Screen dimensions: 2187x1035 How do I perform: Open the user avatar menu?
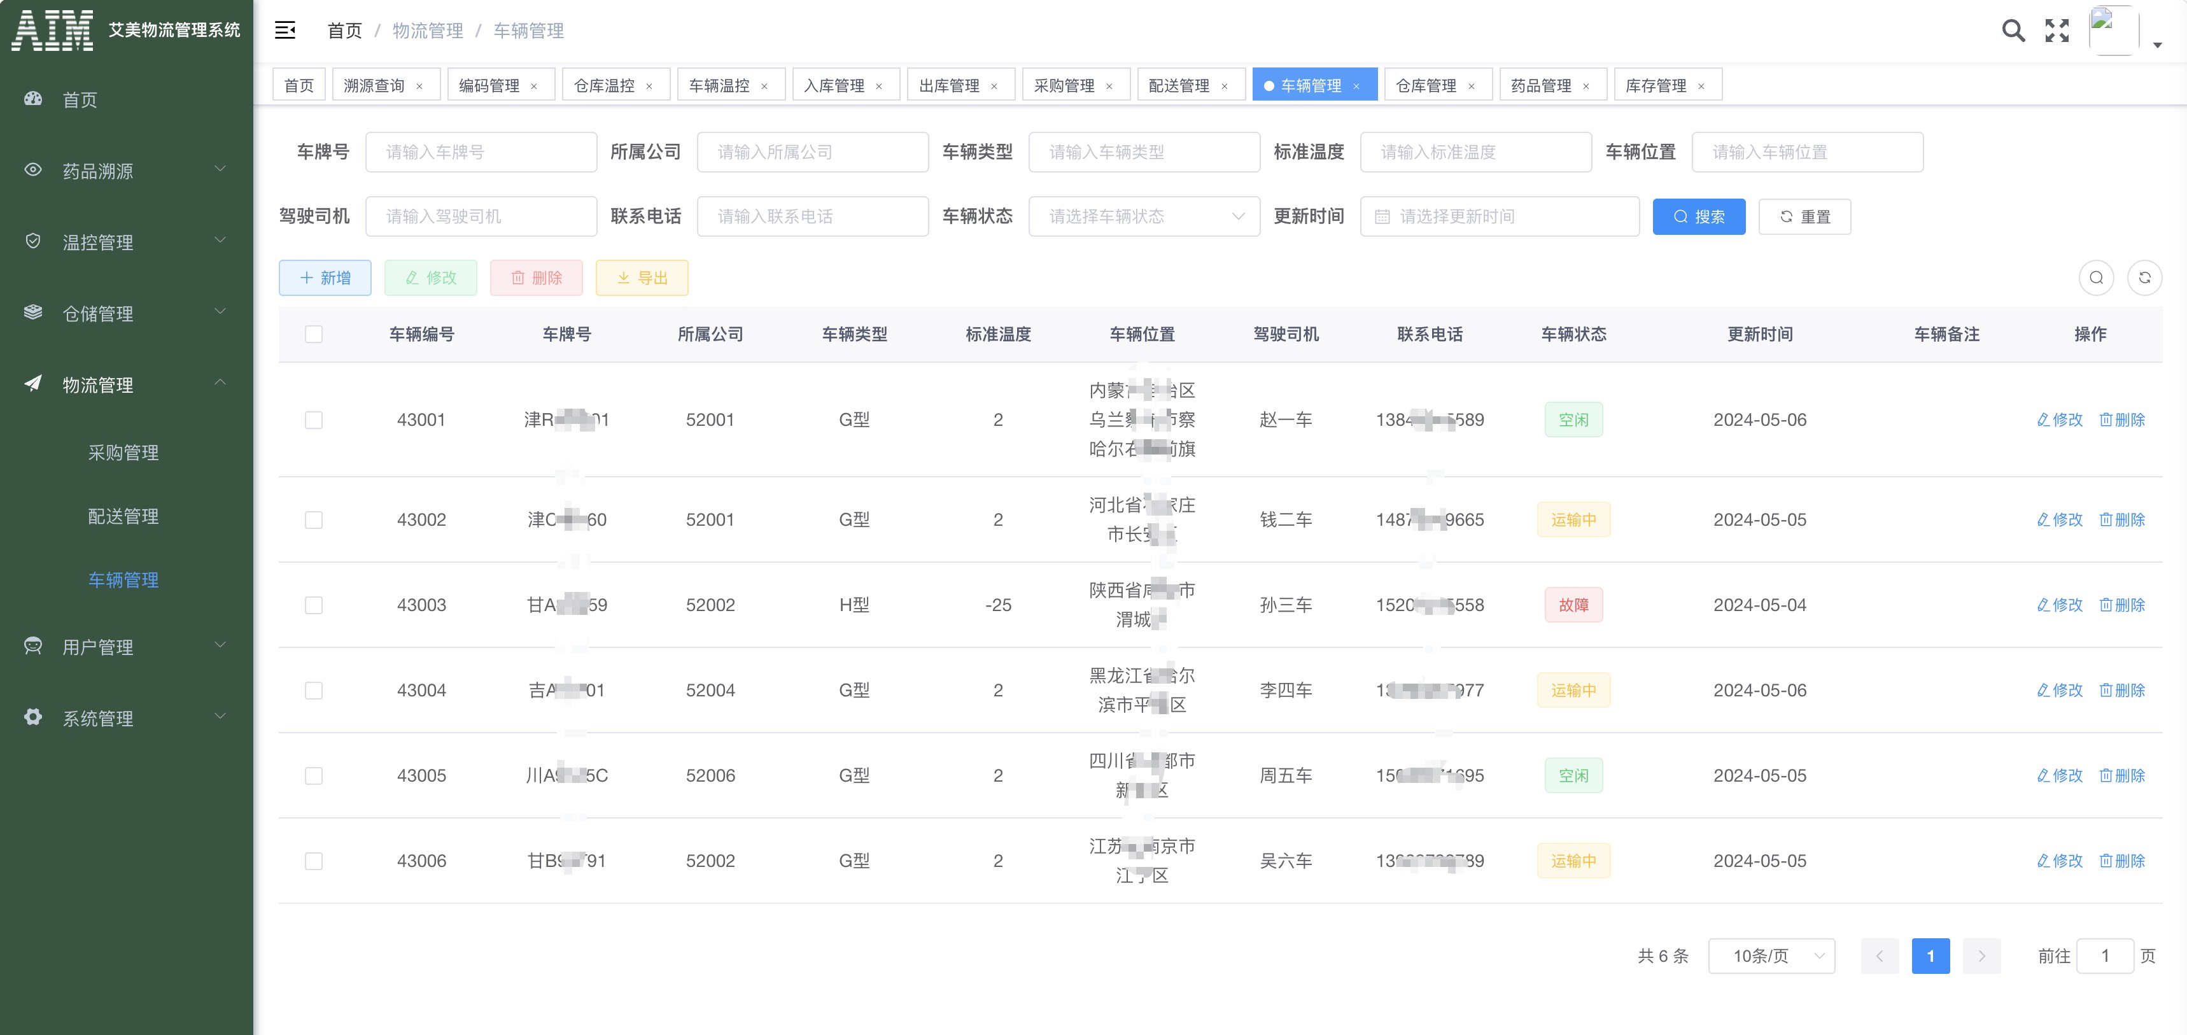coord(2113,31)
